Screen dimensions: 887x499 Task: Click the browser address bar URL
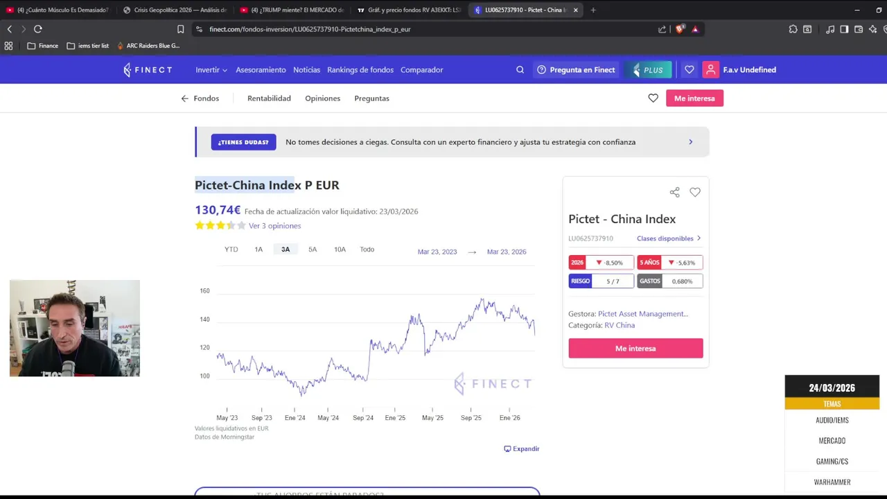(x=310, y=29)
